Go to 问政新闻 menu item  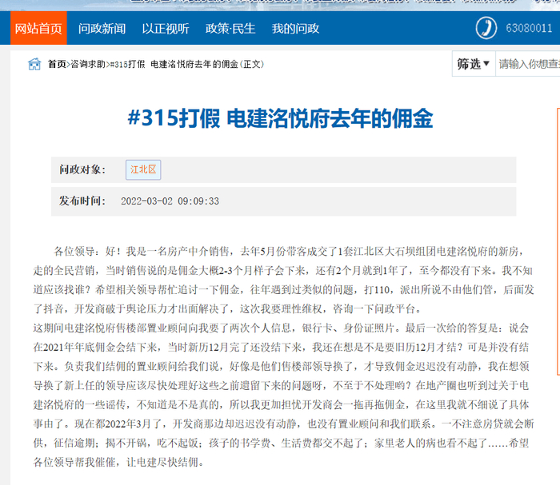(102, 29)
